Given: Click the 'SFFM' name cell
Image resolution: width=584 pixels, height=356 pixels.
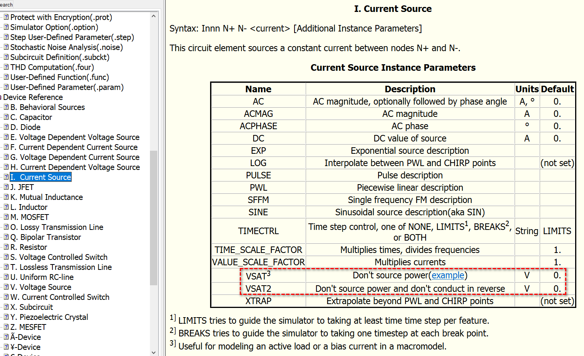Looking at the screenshot, I should pos(258,200).
